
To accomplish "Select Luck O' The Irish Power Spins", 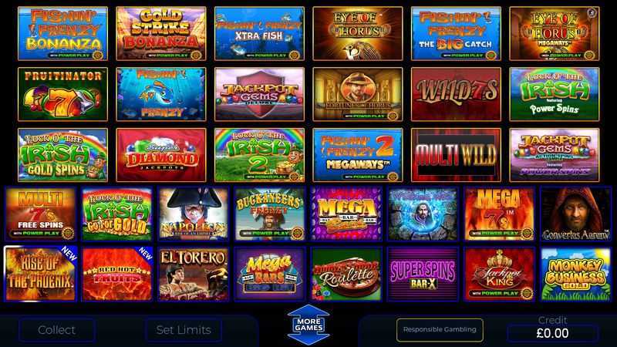I will (x=555, y=94).
